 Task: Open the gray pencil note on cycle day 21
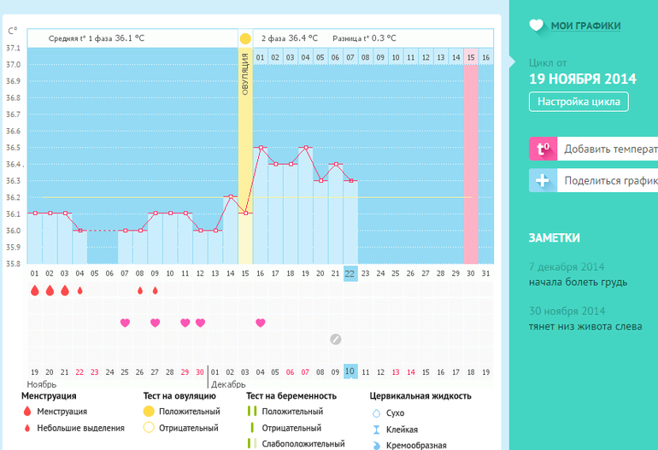point(336,339)
